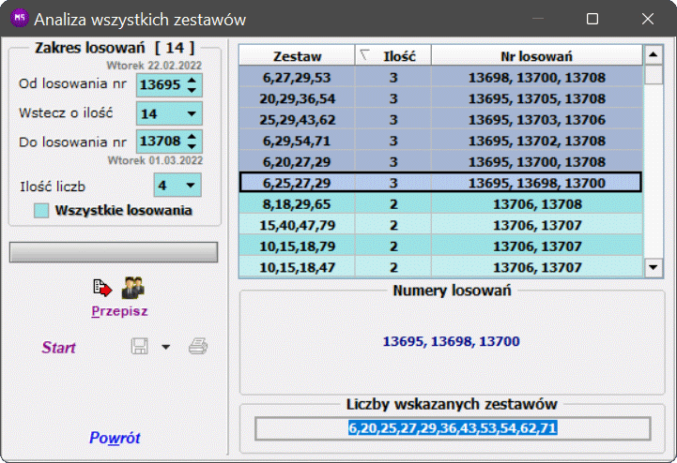This screenshot has width=677, height=463.
Task: Click the cell 13695, 13703, 13706
Action: coord(537,120)
